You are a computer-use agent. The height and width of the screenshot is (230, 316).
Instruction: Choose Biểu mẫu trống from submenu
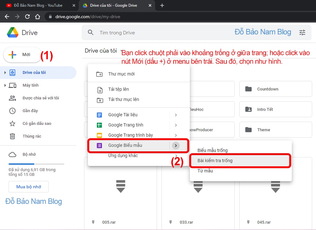241,150
